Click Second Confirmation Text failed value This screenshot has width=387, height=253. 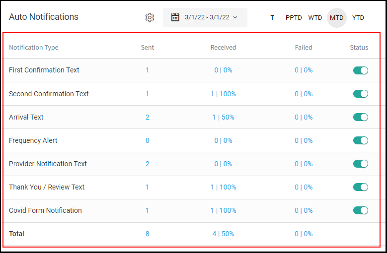tap(304, 94)
